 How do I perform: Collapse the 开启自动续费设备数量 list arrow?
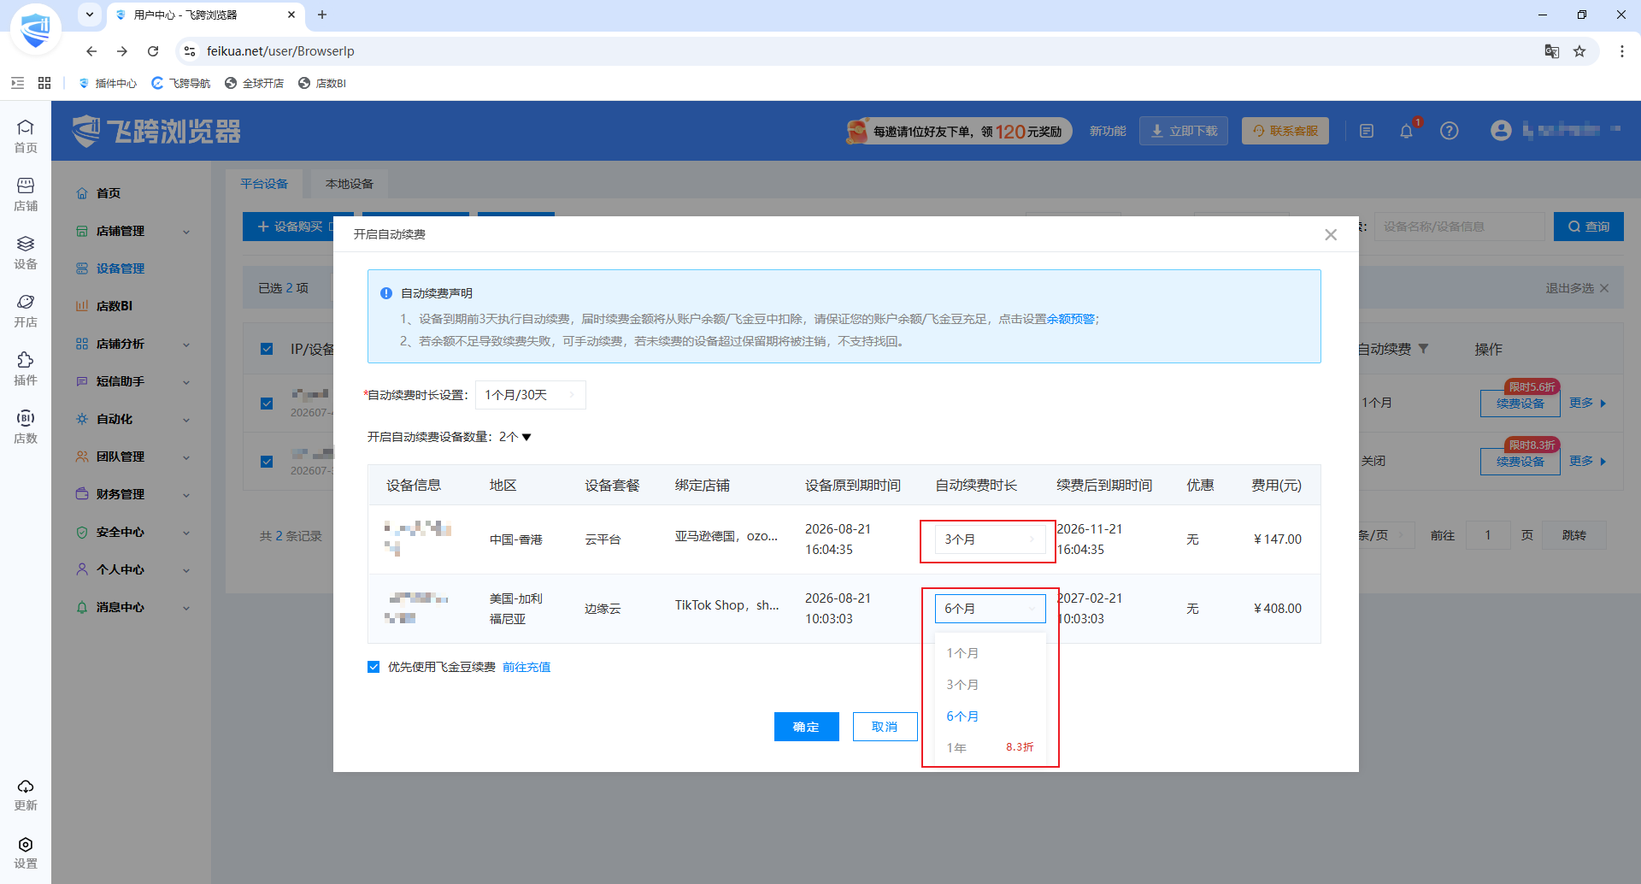(x=526, y=437)
